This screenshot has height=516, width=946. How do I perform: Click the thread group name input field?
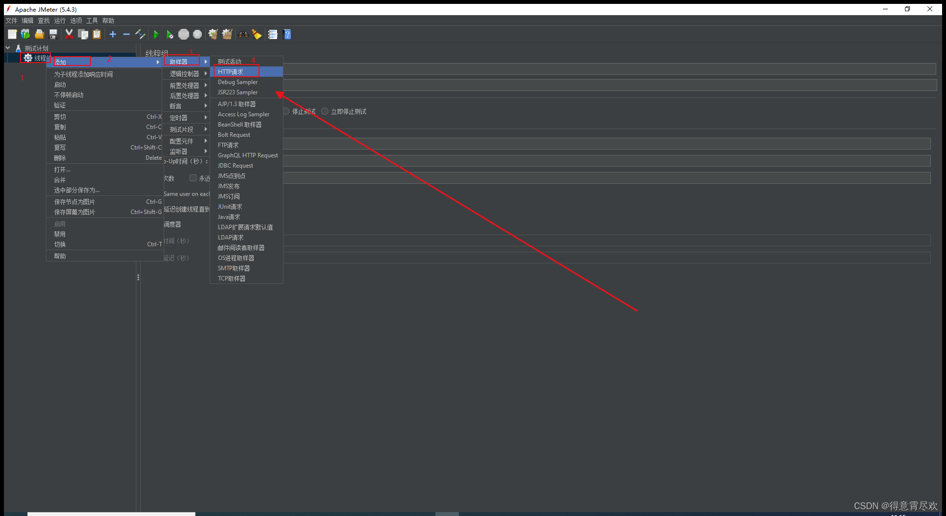[x=609, y=69]
